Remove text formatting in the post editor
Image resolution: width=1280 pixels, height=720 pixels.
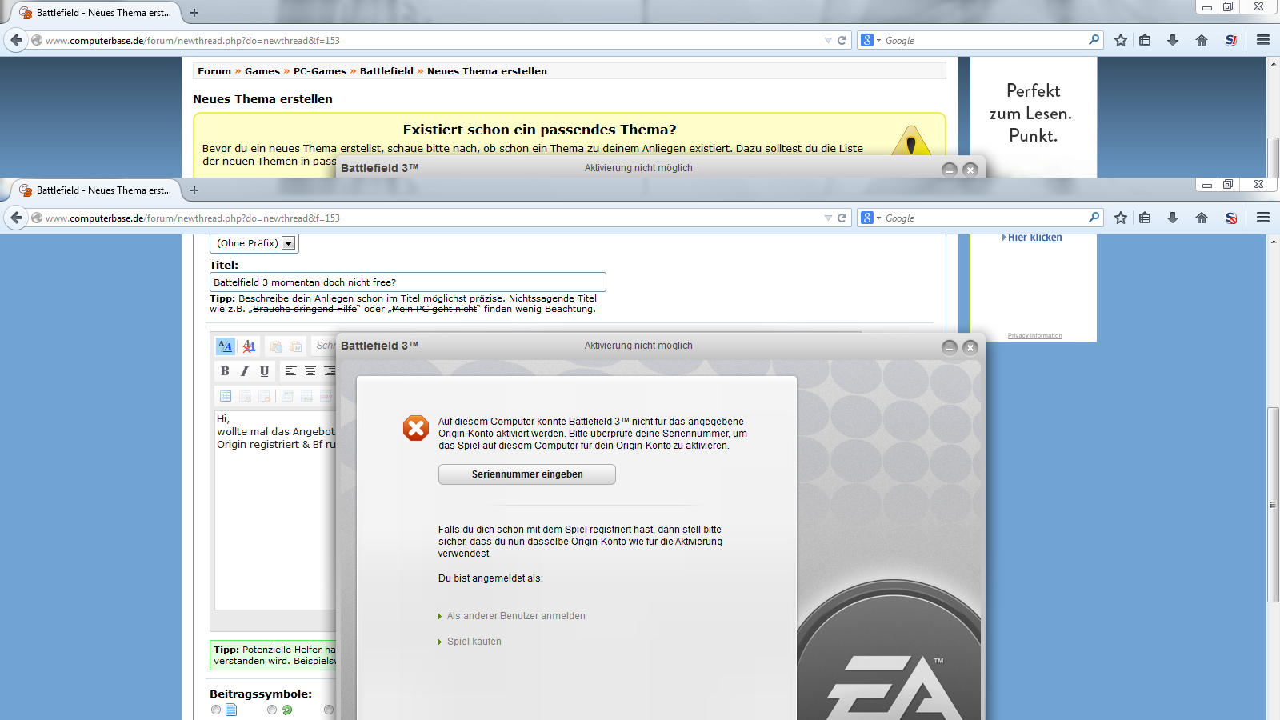point(249,346)
